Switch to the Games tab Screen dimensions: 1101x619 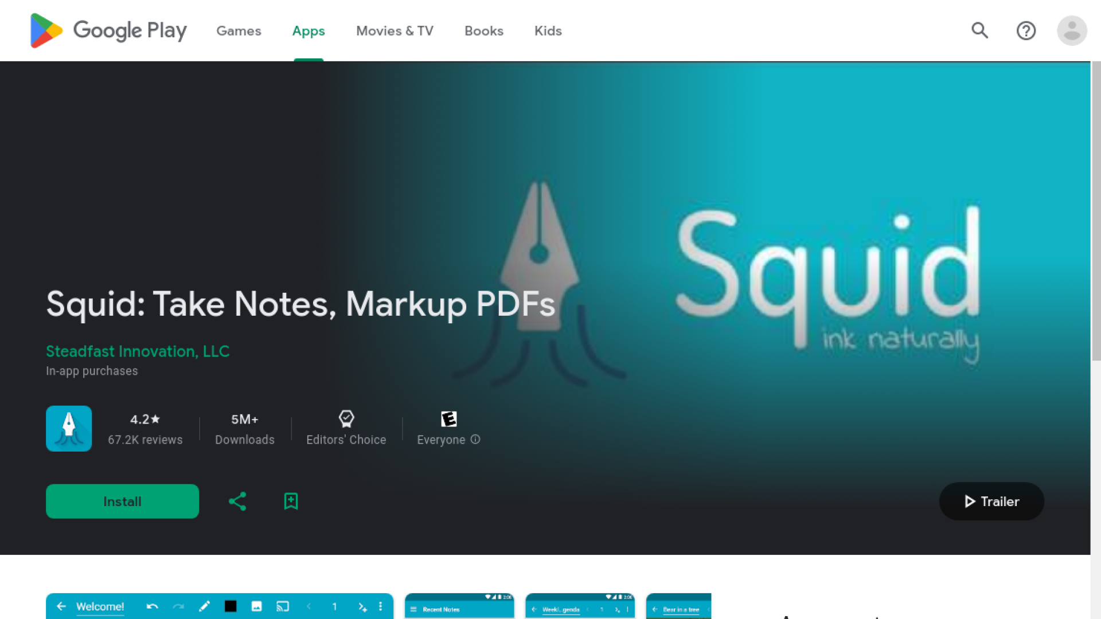(x=239, y=31)
